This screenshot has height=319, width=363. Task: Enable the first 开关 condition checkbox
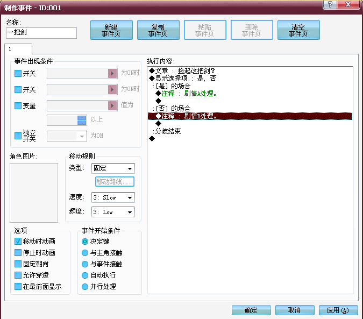(x=18, y=74)
